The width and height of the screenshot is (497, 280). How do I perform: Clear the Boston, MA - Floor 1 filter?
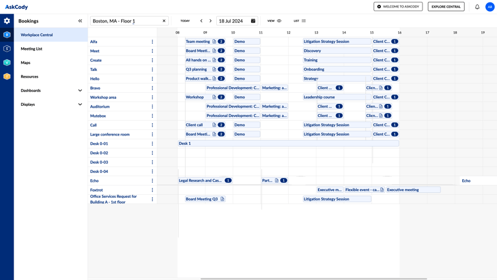click(164, 21)
